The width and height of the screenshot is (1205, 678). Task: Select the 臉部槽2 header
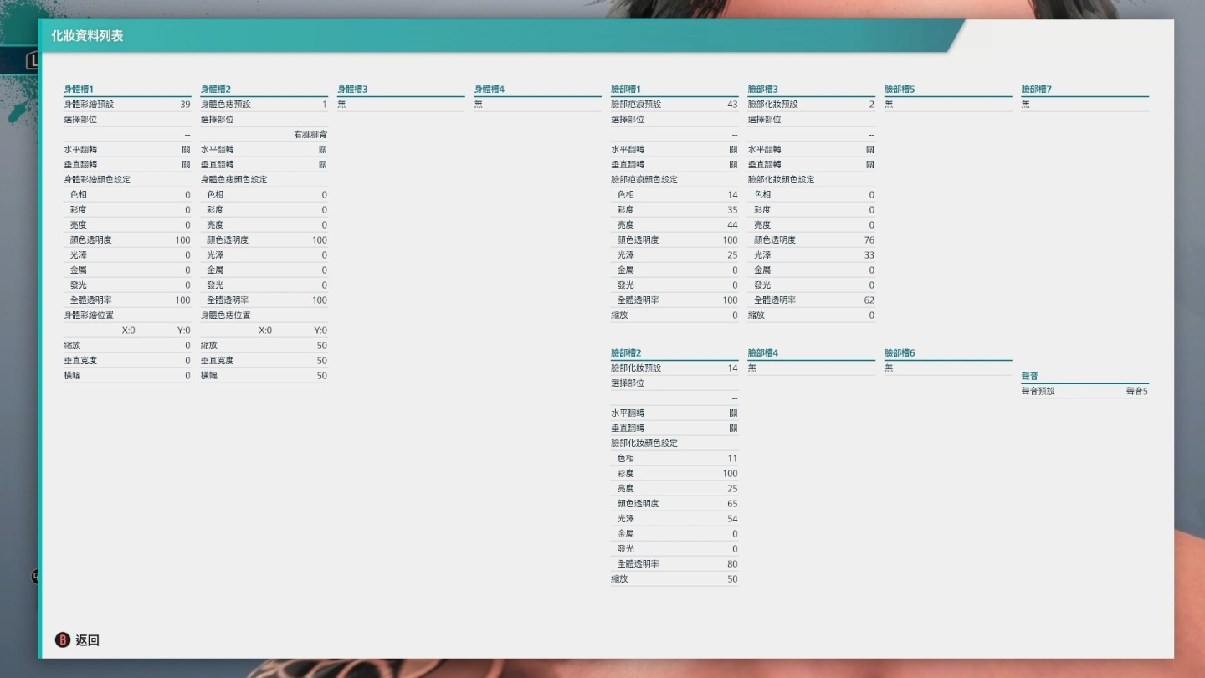(x=626, y=352)
